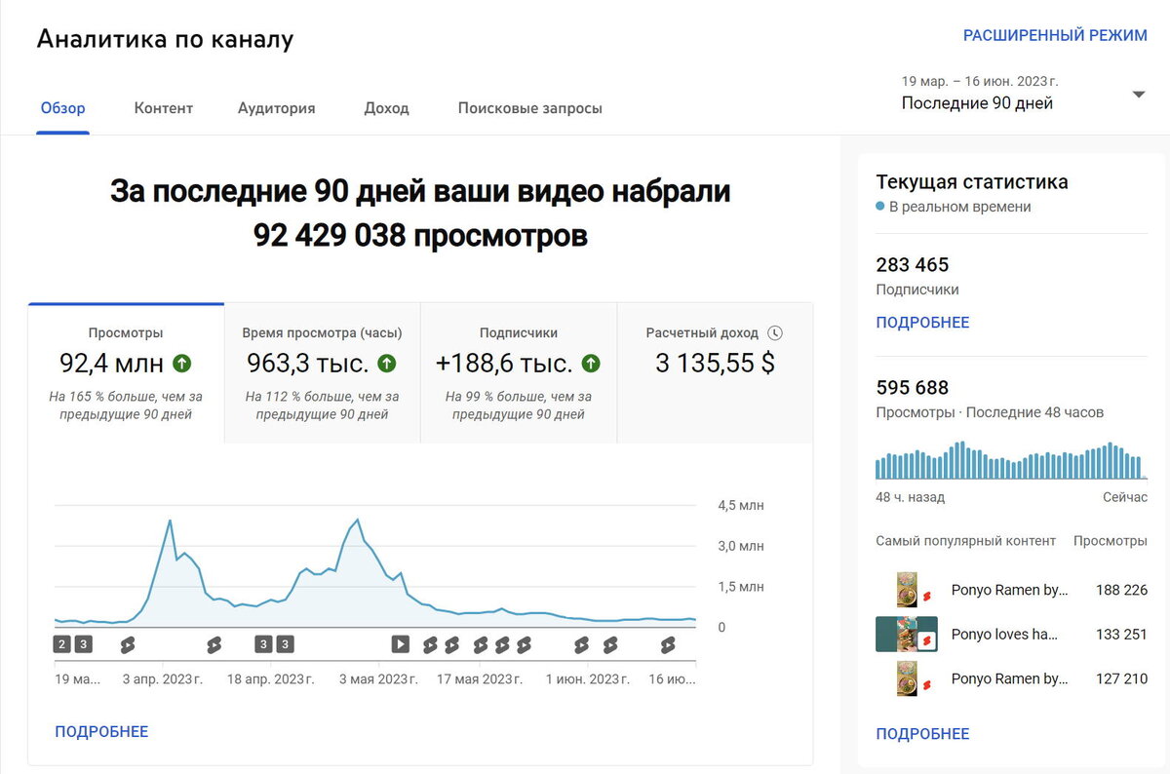The image size is (1170, 774).
Task: Click the Ponyo loves ha... video title
Action: (x=1004, y=634)
